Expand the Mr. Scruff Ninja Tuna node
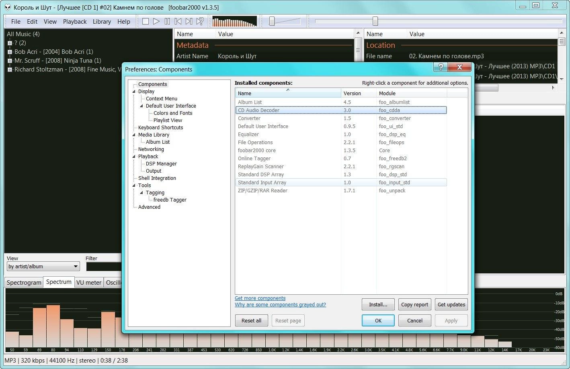This screenshot has height=369, width=570. coord(10,61)
